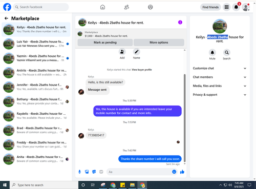Click the Mark as pending button
The image size is (256, 189).
(x=105, y=43)
